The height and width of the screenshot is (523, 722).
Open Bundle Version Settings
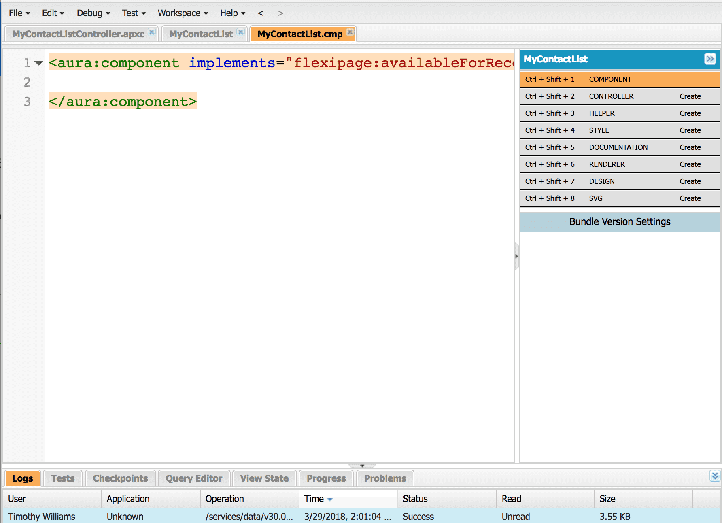pos(620,222)
